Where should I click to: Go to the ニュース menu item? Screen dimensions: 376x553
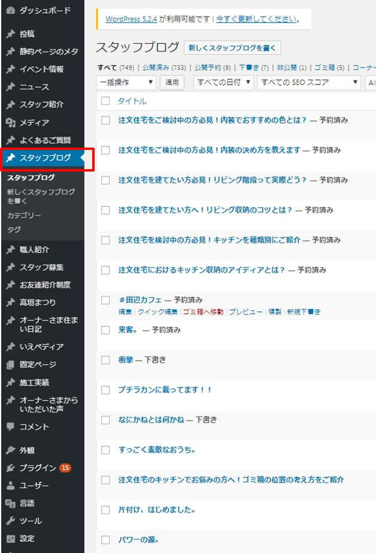(34, 88)
